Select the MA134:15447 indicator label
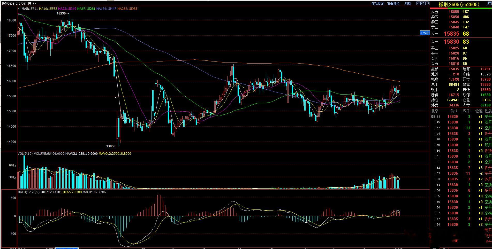 [106, 9]
